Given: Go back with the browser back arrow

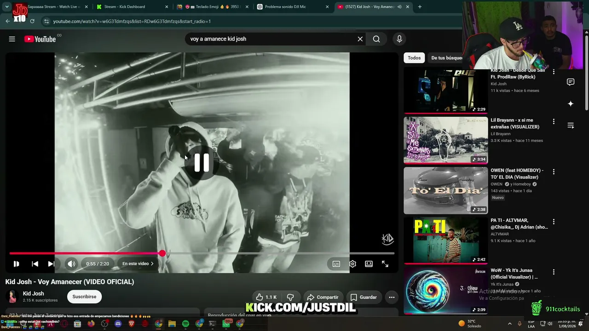Looking at the screenshot, I should pos(7,21).
